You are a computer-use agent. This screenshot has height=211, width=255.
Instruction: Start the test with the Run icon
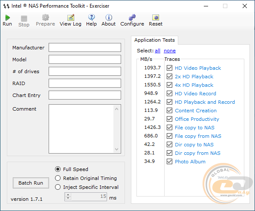8,18
